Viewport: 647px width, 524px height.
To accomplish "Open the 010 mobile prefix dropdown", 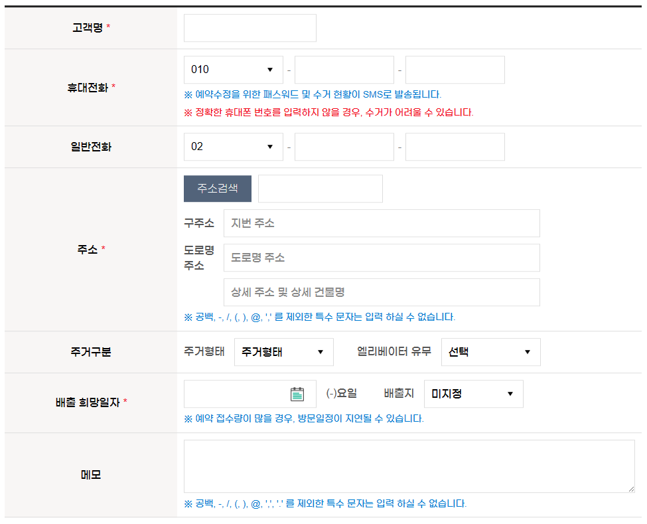I will (x=233, y=69).
